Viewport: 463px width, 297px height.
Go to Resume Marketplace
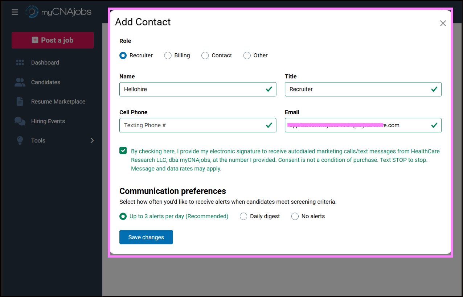pos(58,102)
